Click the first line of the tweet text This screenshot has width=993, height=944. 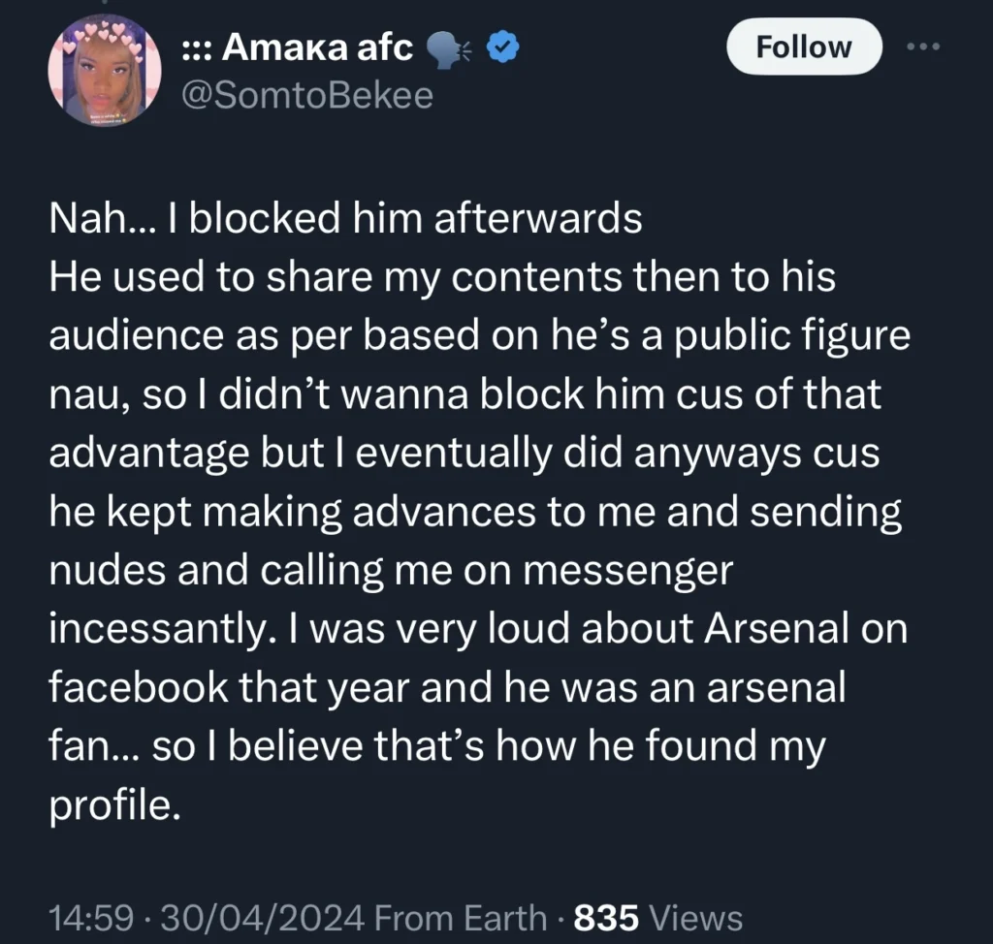345,217
